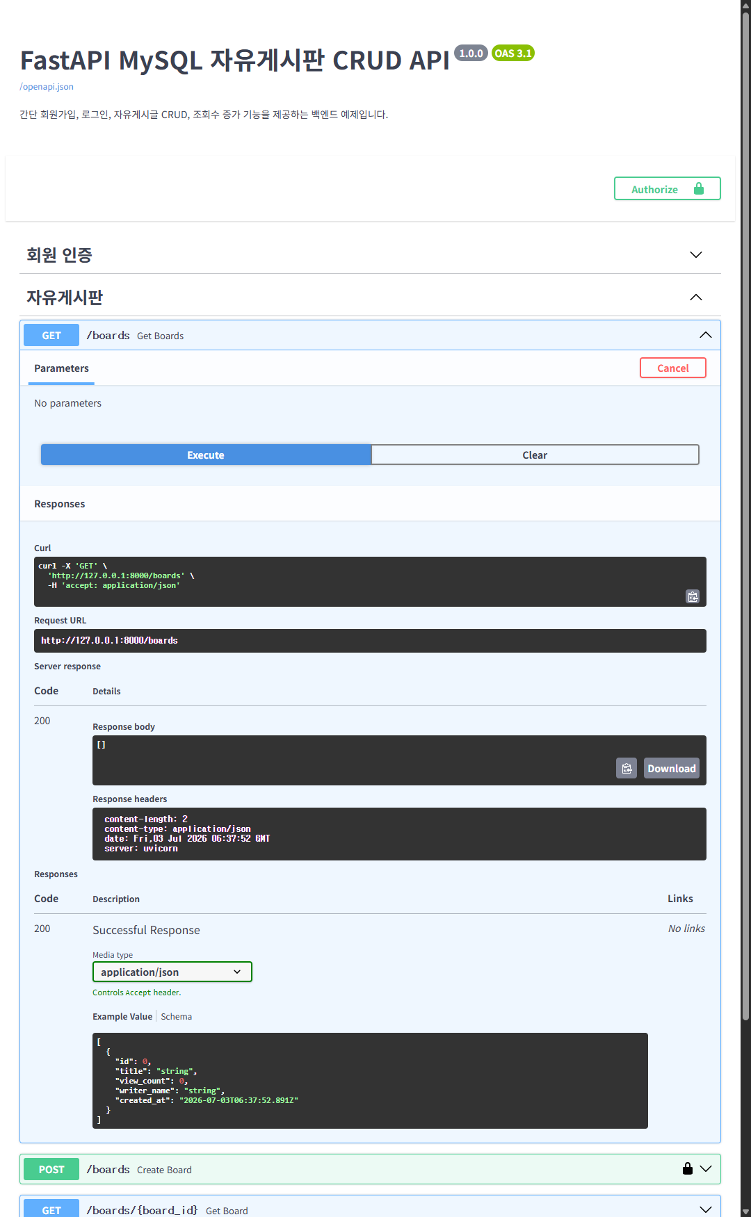The width and height of the screenshot is (751, 1217).
Task: Click the 1.0.0 version badge
Action: [471, 53]
